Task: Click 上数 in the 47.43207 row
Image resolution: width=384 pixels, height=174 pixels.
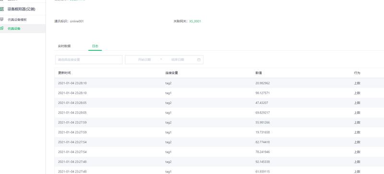Action: pos(357,103)
